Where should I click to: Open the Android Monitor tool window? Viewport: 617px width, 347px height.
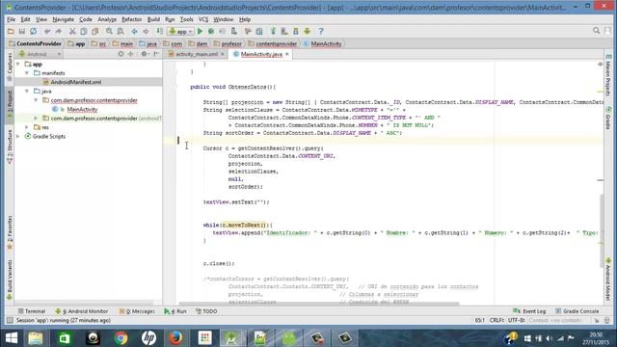click(x=81, y=311)
